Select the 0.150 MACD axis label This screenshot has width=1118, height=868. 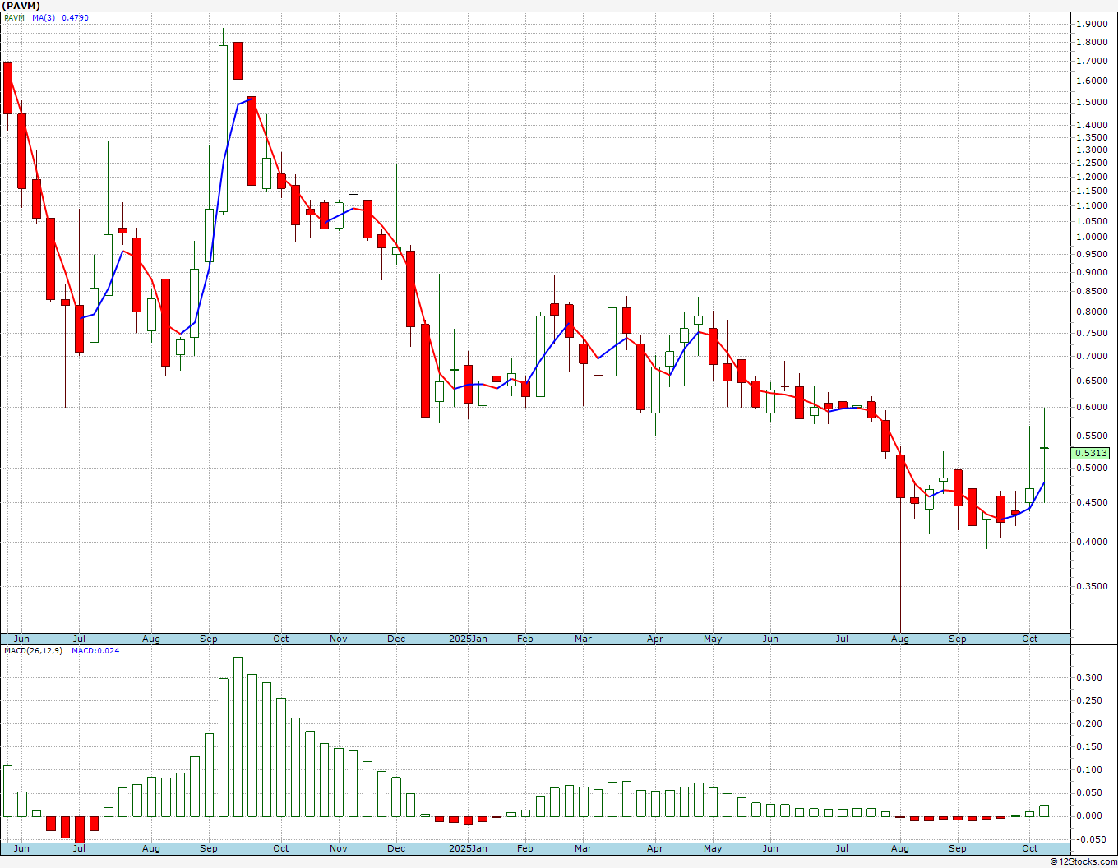click(1091, 747)
